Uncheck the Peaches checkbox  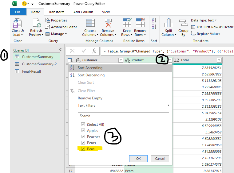click(83, 136)
